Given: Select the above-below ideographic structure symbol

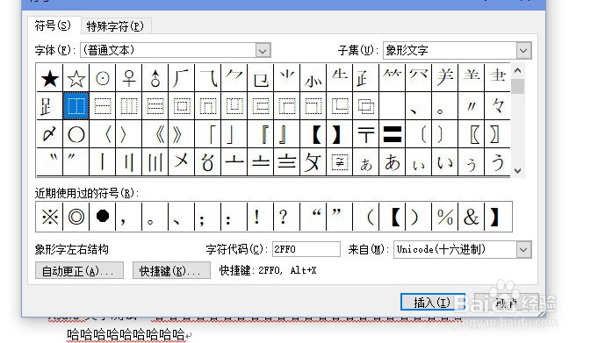Looking at the screenshot, I should pos(103,106).
